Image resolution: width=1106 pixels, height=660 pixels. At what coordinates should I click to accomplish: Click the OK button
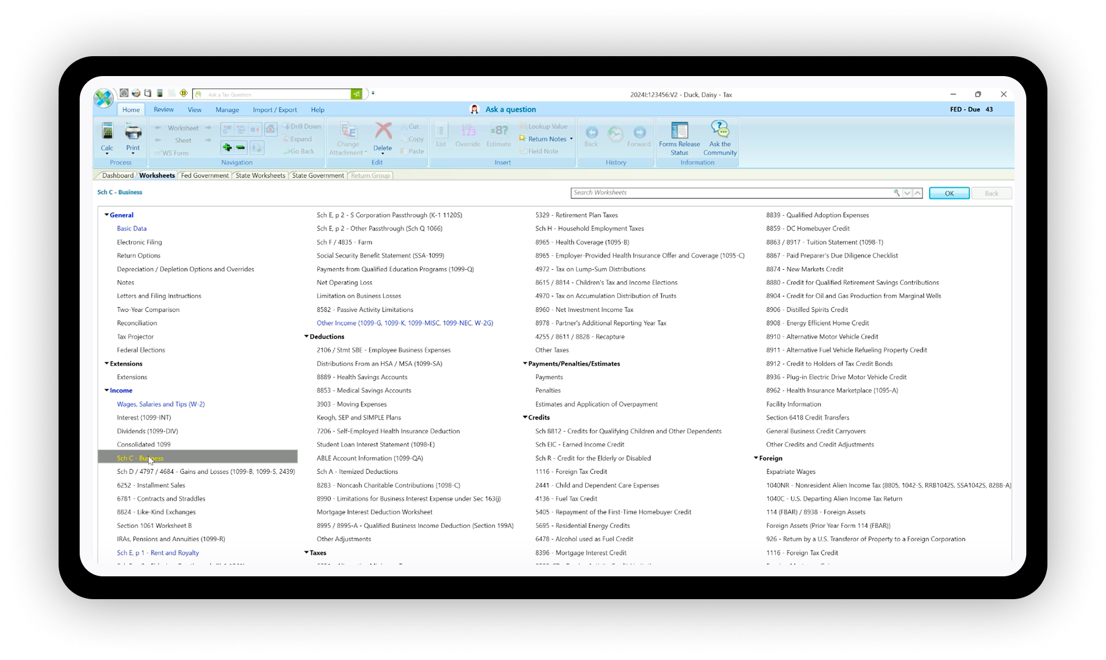(x=949, y=193)
